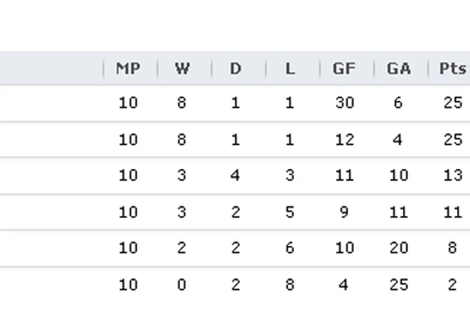Screen dimensions: 470x313
Task: Select goals-against value 6 in first row
Action: pos(398,103)
